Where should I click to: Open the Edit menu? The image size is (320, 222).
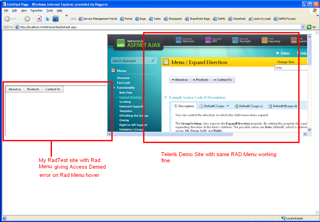click(15, 11)
